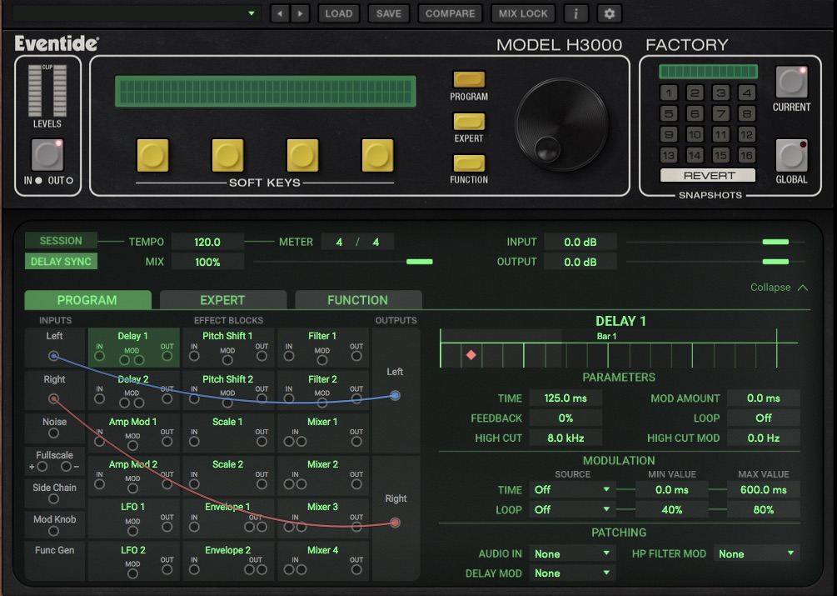
Task: Select snapshot slot 10
Action: click(x=695, y=134)
